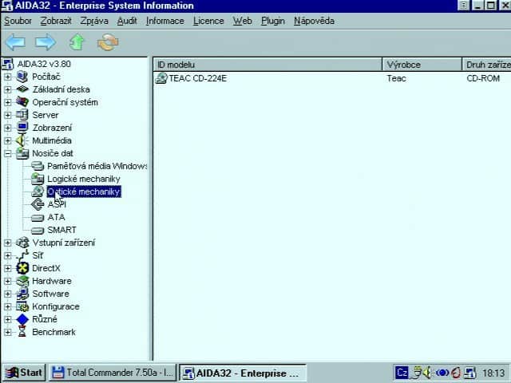Click the Logické mechaniky drive icon

38,179
